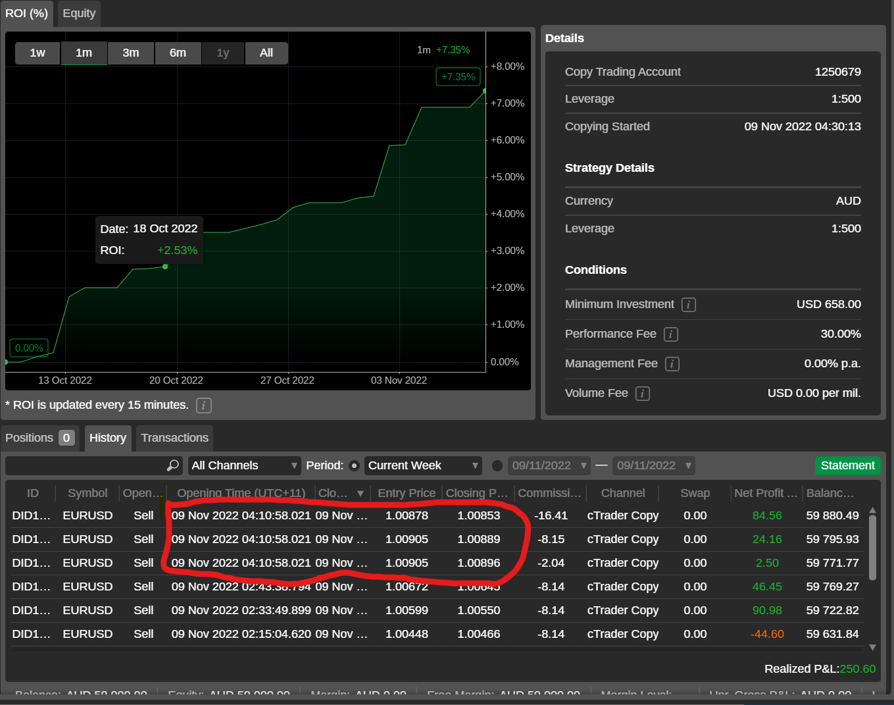Screen dimensions: 894x705
Task: Click the commission value -16.41
Action: click(x=551, y=516)
